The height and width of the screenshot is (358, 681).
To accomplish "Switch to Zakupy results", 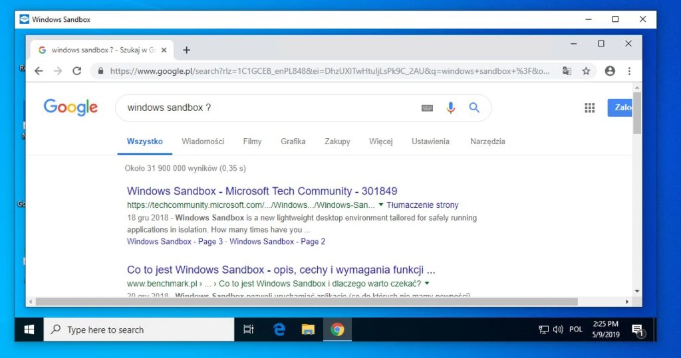I will click(x=337, y=141).
